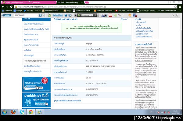Open the Print dropdown arrow
Viewport: 183px width, 121px height.
pyautogui.click(x=123, y=15)
